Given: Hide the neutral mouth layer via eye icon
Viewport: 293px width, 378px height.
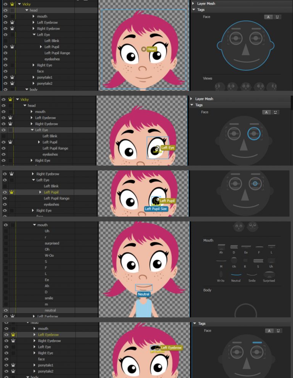Looking at the screenshot, I should click(6, 310).
